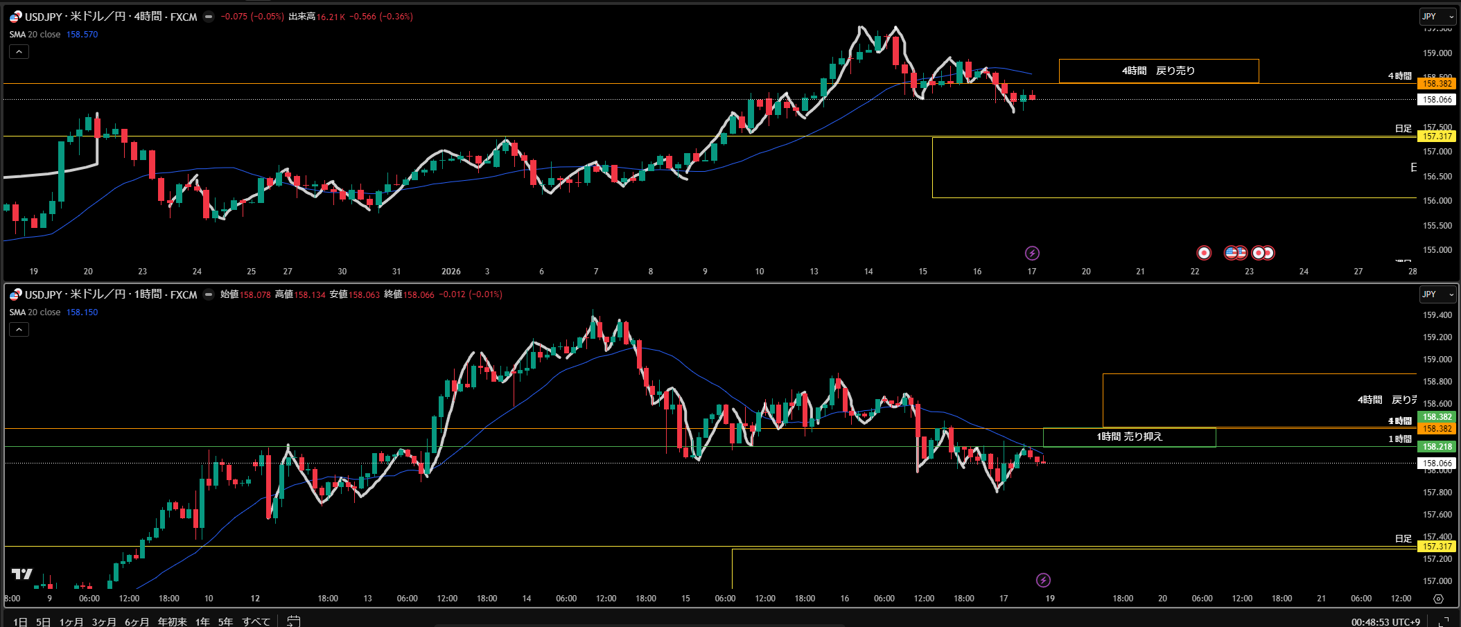Screen dimensions: 1461x627
Task: Click the lightning event icon in the 1-hour chart
Action: tap(1043, 580)
